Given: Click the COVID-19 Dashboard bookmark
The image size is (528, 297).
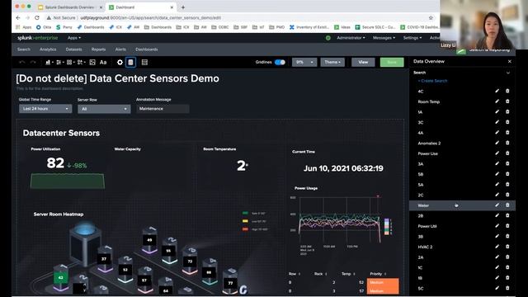Looking at the screenshot, I should [420, 27].
